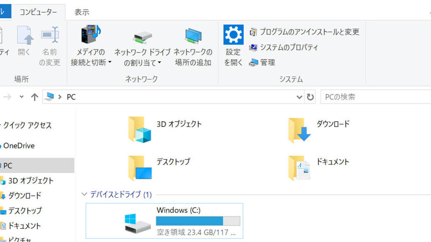
Task: Open the デスクトップ folder in main pane
Action: (x=139, y=167)
